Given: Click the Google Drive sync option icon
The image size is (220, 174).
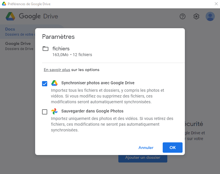Looking at the screenshot, I should click(x=54, y=83).
